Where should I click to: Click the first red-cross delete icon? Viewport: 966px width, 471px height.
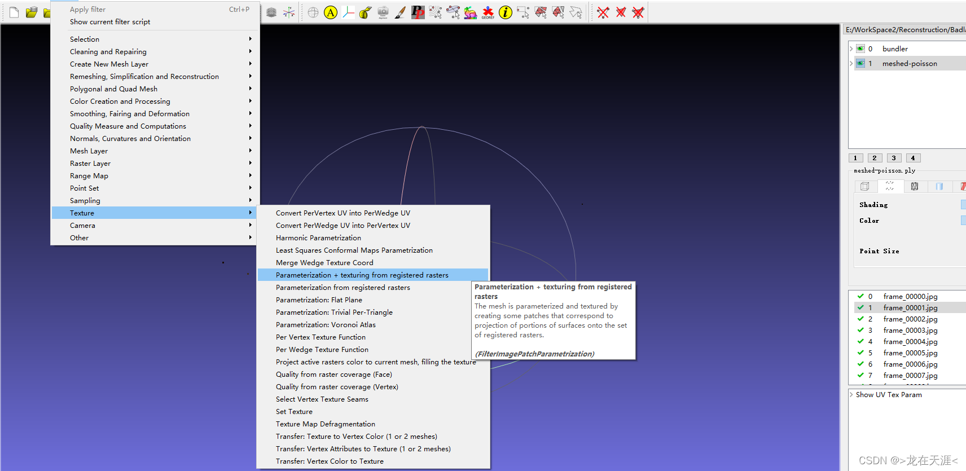603,12
